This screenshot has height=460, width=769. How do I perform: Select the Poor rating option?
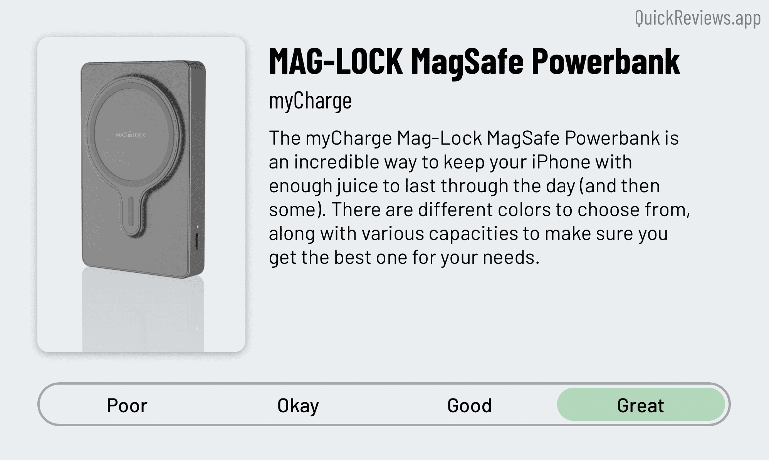(x=127, y=405)
